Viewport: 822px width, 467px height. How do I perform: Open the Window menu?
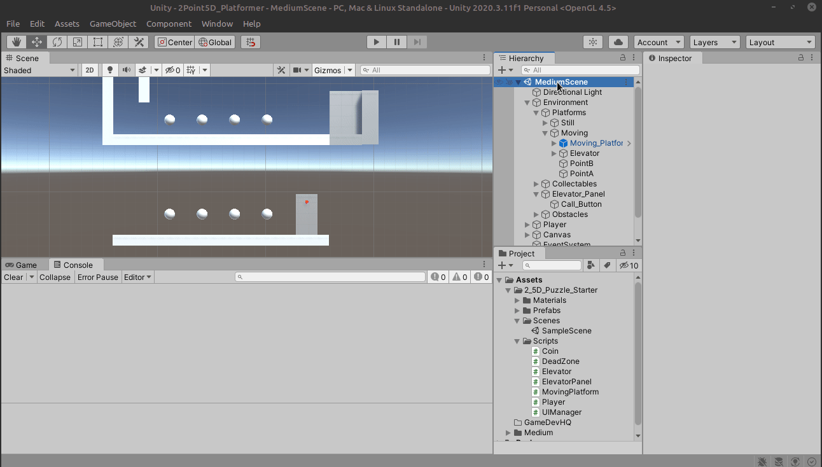pyautogui.click(x=217, y=24)
